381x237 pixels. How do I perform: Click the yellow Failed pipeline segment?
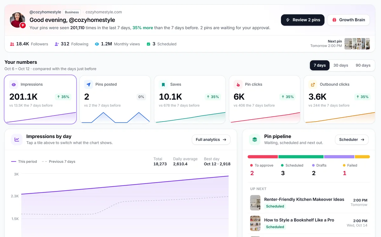362,157
